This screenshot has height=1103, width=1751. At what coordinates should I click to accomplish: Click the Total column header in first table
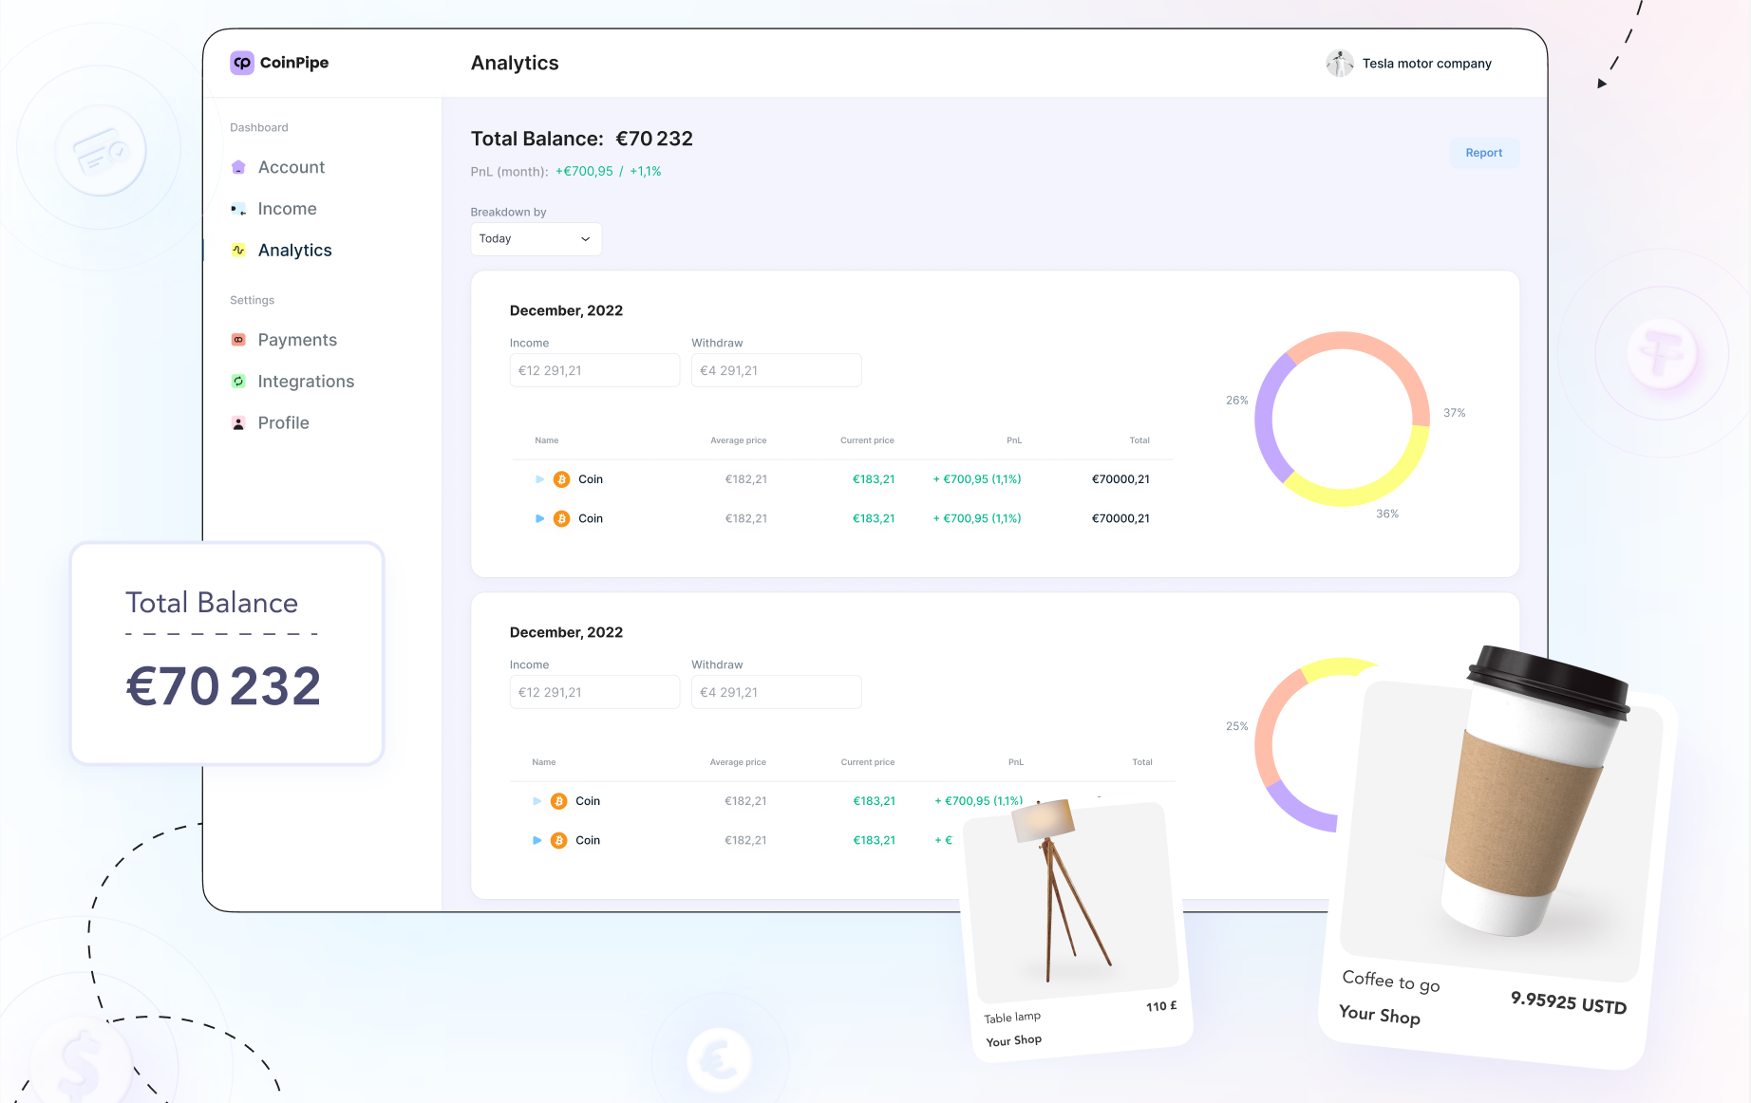(1139, 440)
